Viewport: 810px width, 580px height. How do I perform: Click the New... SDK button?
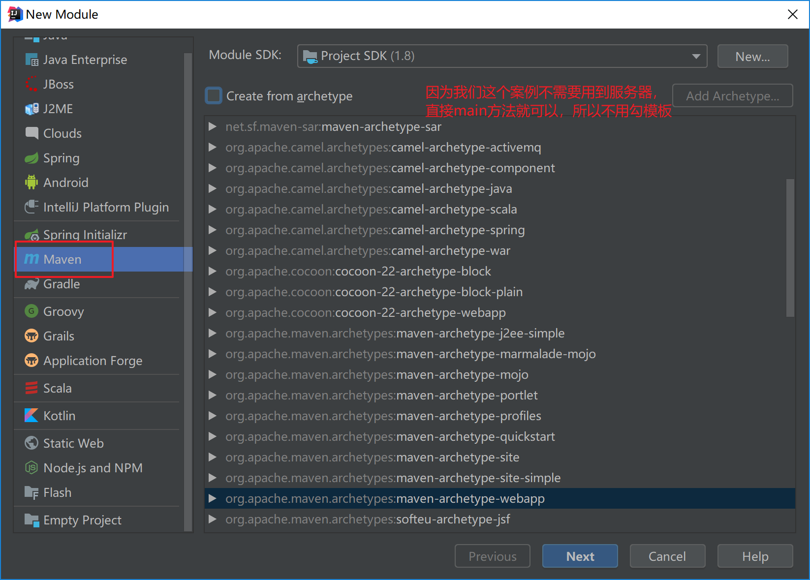(x=752, y=56)
